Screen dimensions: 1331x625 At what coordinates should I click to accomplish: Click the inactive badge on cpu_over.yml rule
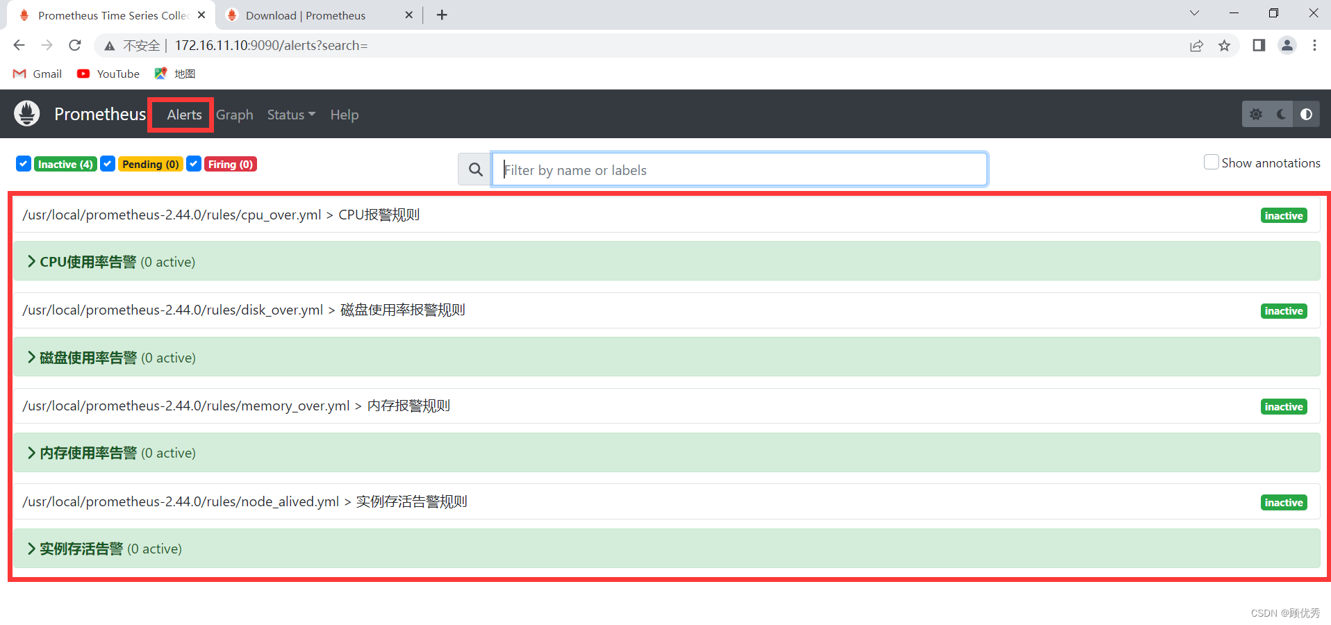(x=1283, y=215)
